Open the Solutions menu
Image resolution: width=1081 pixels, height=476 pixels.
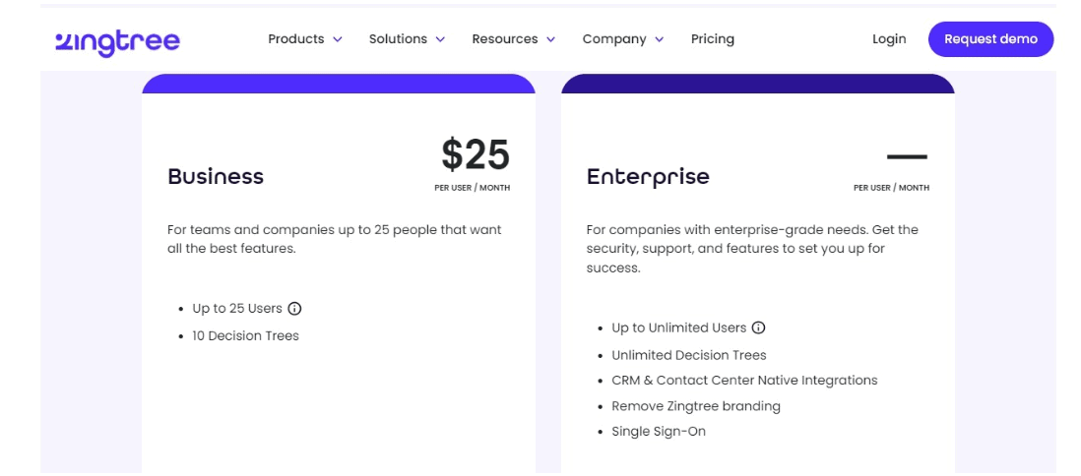(398, 39)
